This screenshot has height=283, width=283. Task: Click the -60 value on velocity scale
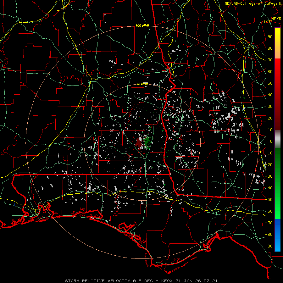point(269,211)
